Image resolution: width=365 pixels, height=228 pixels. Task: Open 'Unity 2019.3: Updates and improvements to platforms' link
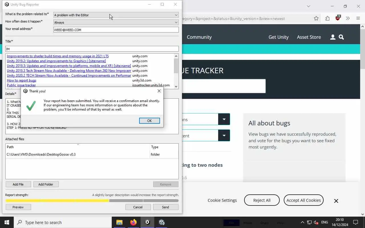(69, 66)
